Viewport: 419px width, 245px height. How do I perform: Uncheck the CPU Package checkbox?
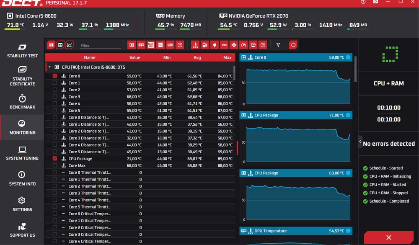55,158
